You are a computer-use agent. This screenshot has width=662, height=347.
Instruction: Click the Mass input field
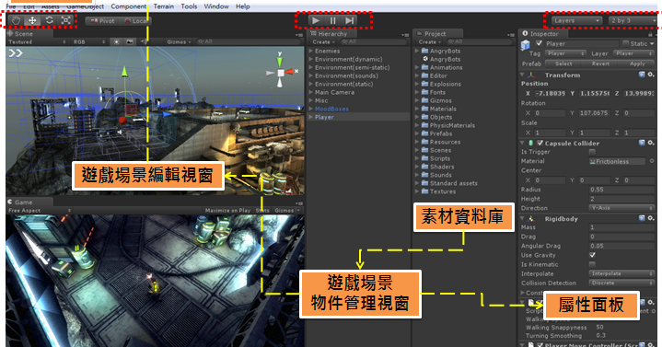(621, 227)
